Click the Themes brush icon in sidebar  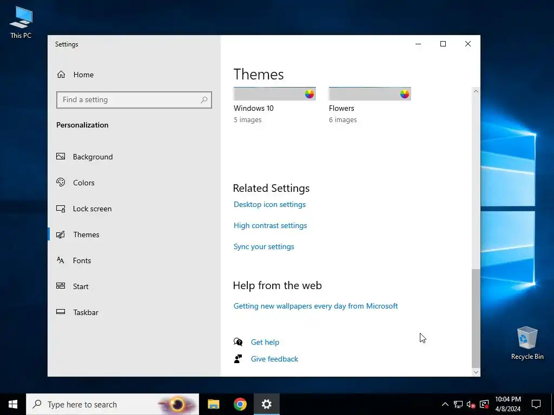tap(61, 235)
